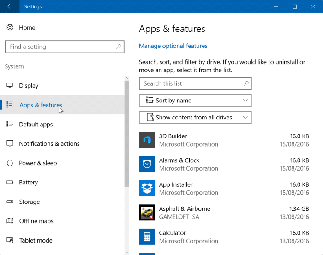Viewport: 323px width, 255px height.
Task: Click the Home gear icon
Action: tap(10, 27)
